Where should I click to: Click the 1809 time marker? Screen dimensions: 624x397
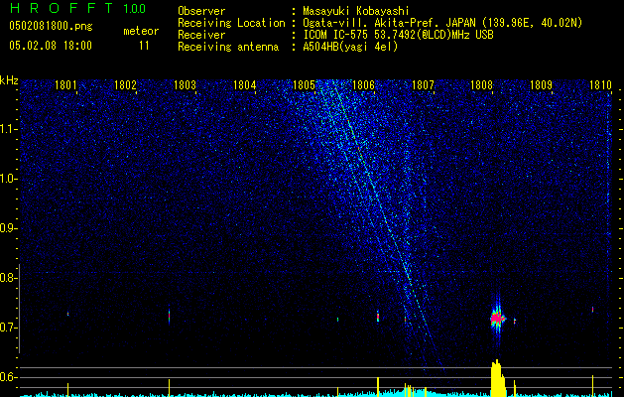541,84
